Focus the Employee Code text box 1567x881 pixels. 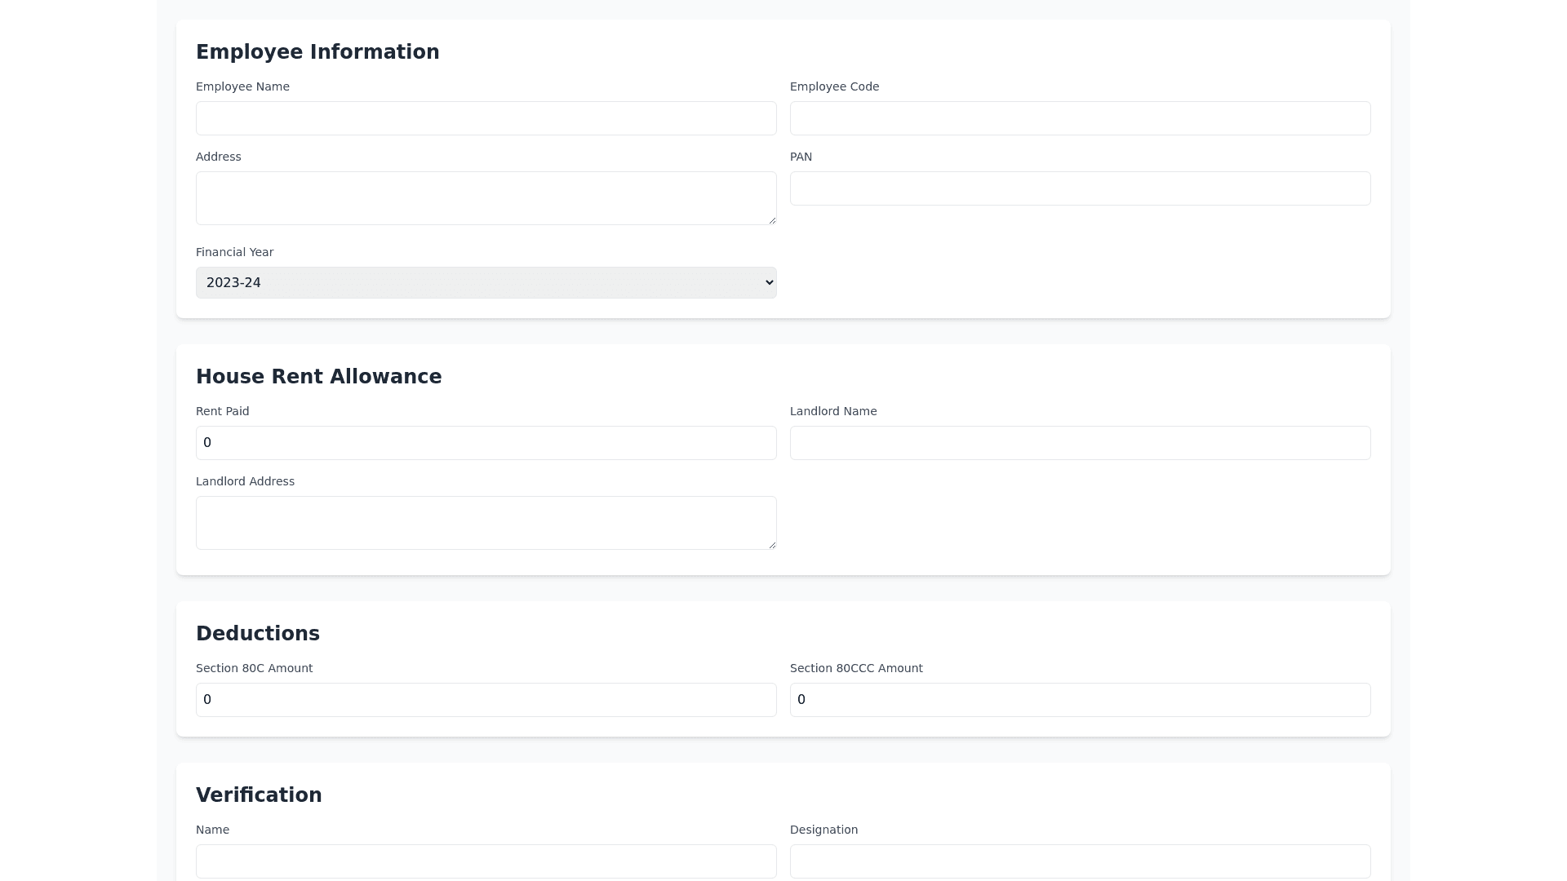click(x=1080, y=118)
